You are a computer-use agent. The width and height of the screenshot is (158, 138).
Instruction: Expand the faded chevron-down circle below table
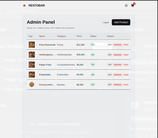coord(55,93)
